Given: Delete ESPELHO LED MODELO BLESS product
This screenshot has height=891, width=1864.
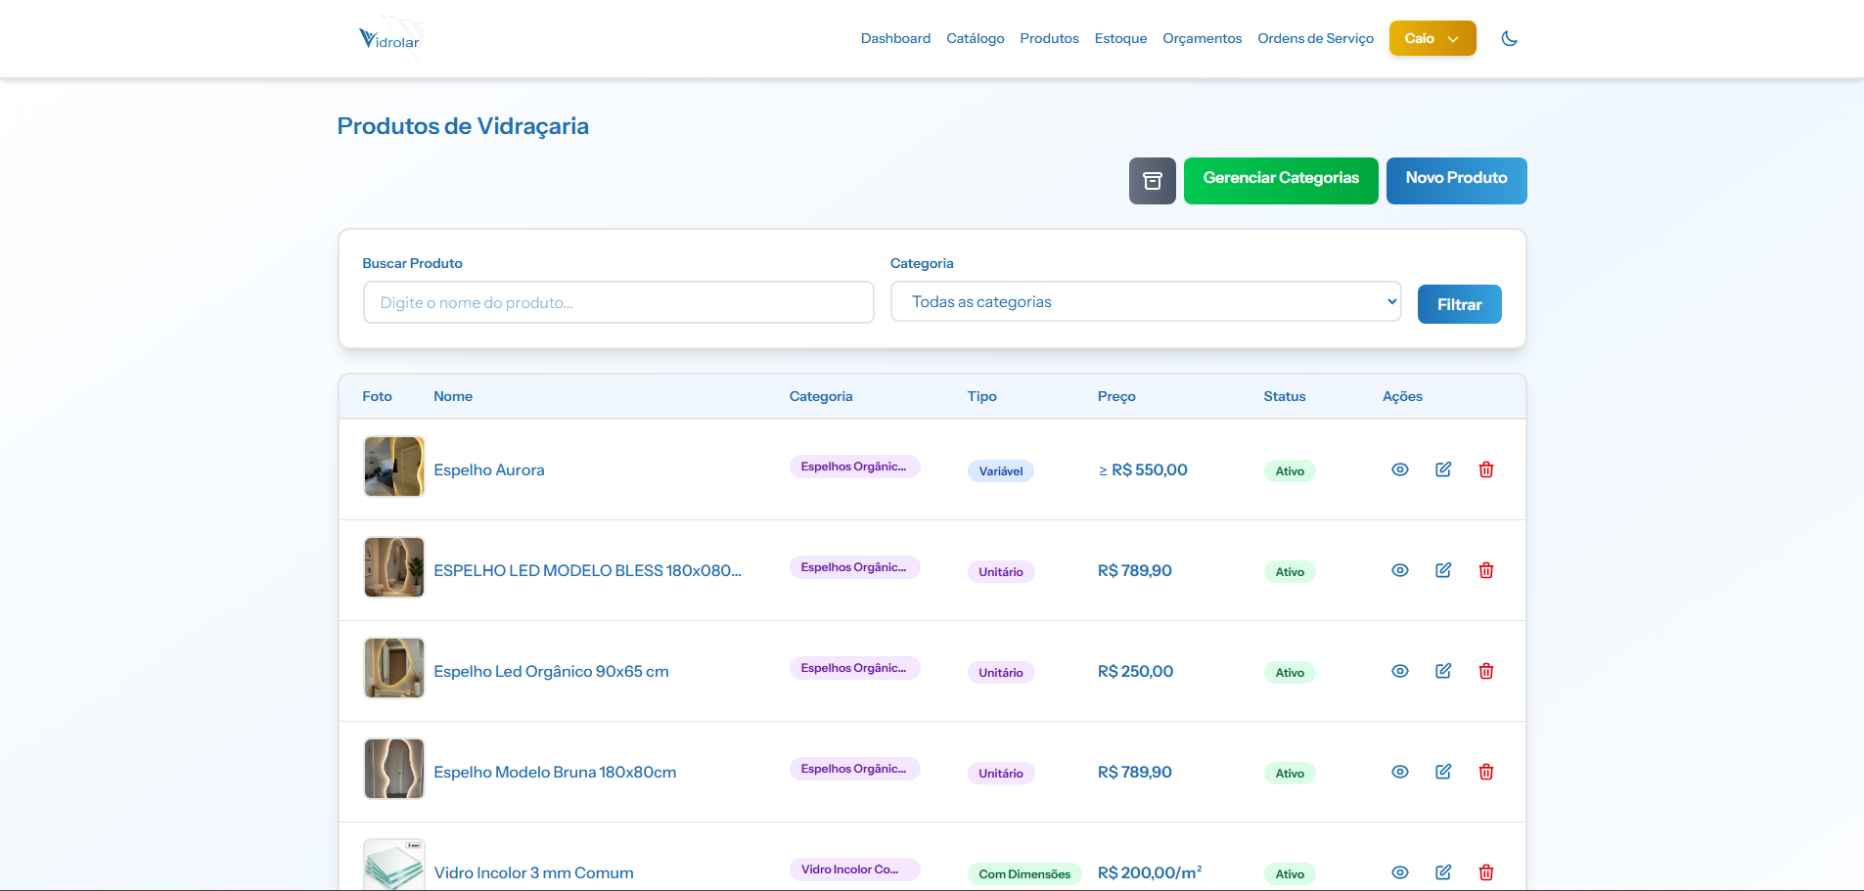Looking at the screenshot, I should pos(1486,570).
